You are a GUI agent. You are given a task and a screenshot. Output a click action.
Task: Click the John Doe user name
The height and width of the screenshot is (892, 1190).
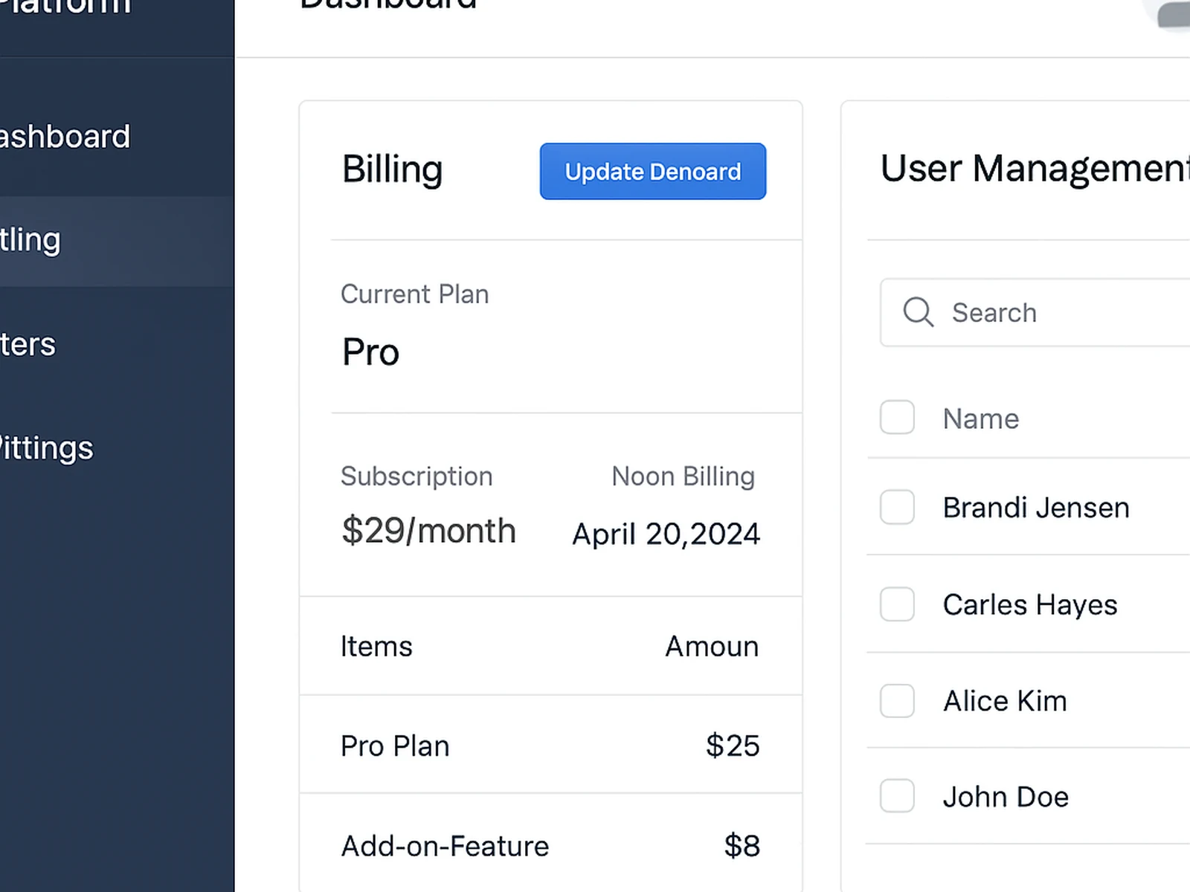pyautogui.click(x=1006, y=797)
